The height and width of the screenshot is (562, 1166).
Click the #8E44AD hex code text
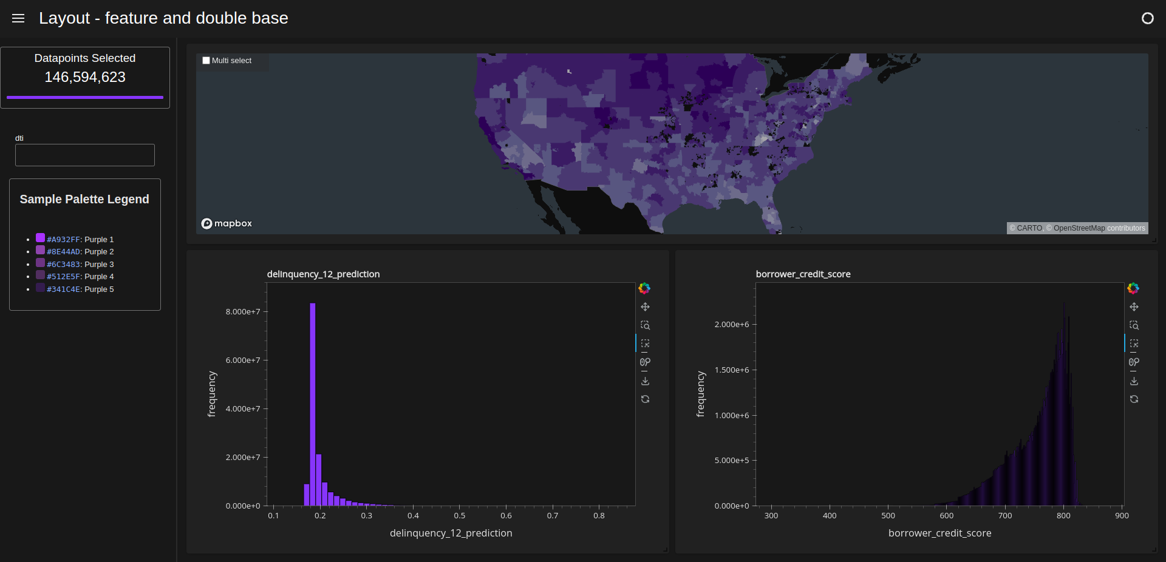(x=63, y=252)
